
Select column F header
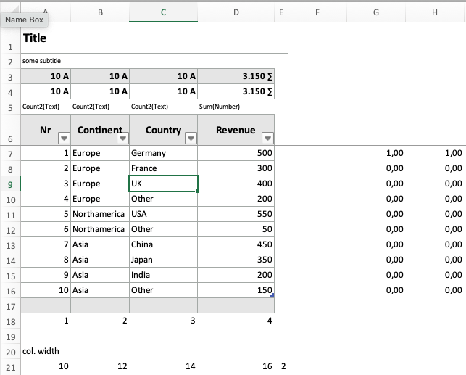pyautogui.click(x=317, y=12)
